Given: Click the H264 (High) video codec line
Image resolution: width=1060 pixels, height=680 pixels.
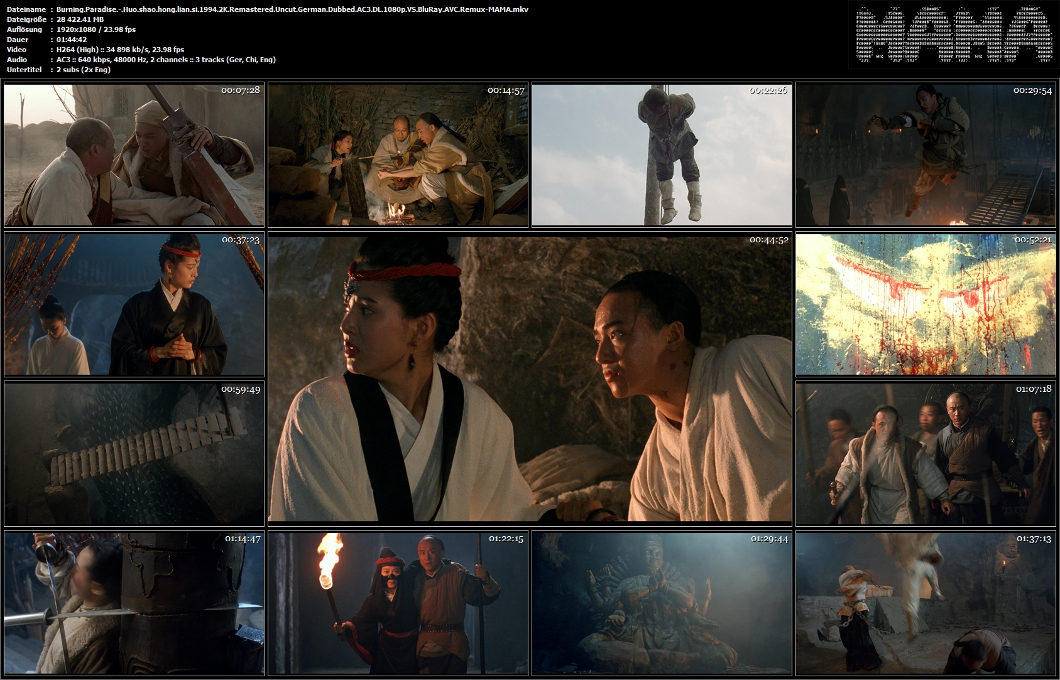Looking at the screenshot, I should pyautogui.click(x=121, y=50).
